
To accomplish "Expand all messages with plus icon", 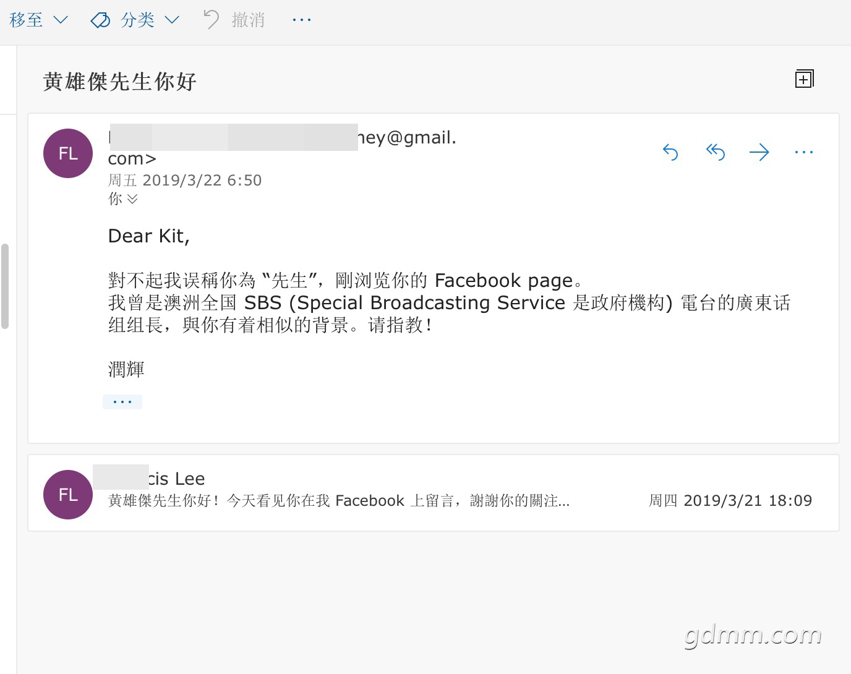I will click(x=804, y=79).
